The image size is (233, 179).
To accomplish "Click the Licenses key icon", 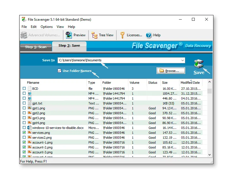I will tap(122, 35).
